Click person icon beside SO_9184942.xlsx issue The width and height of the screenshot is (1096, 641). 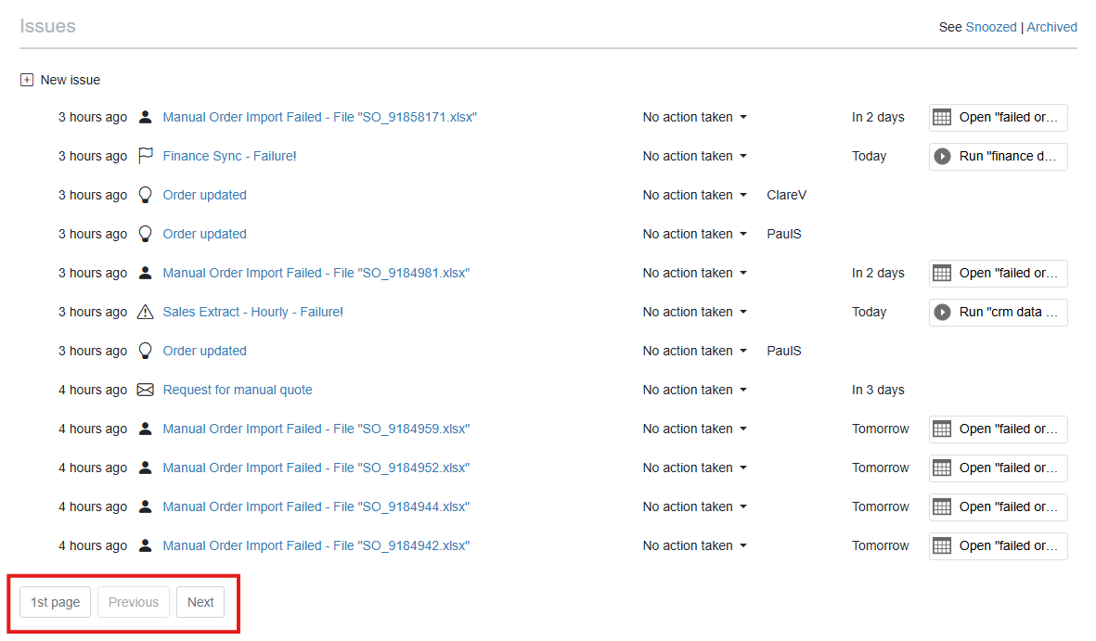[146, 545]
